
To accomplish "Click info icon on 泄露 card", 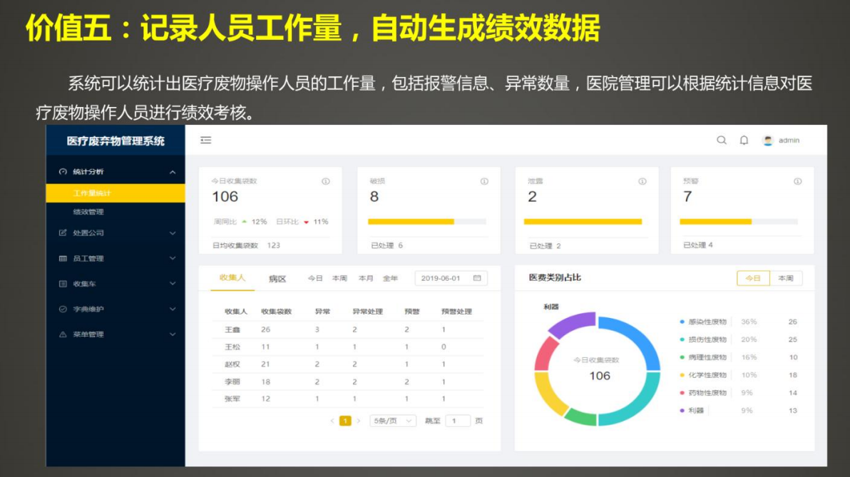I will [x=642, y=182].
